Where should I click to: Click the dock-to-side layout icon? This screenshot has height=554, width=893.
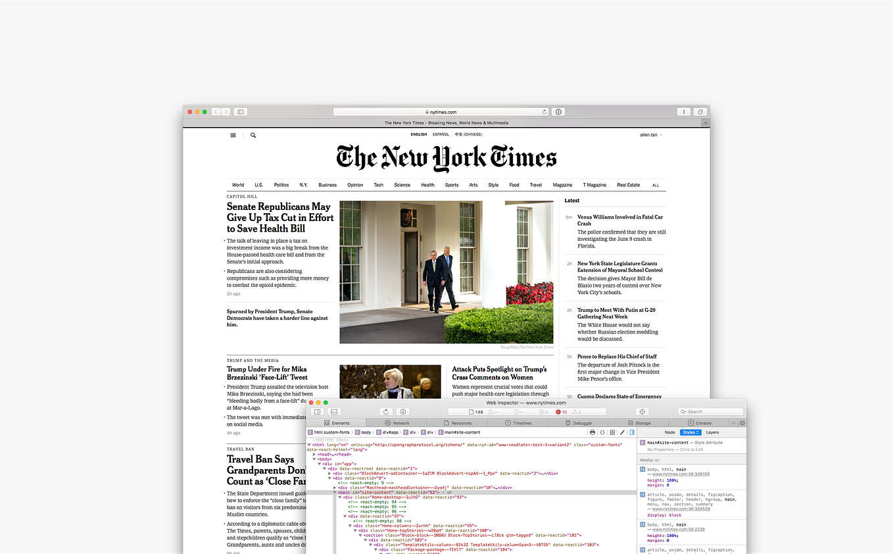[x=317, y=411]
